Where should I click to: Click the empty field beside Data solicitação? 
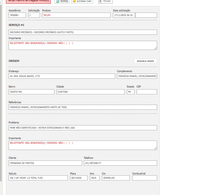[146, 15]
